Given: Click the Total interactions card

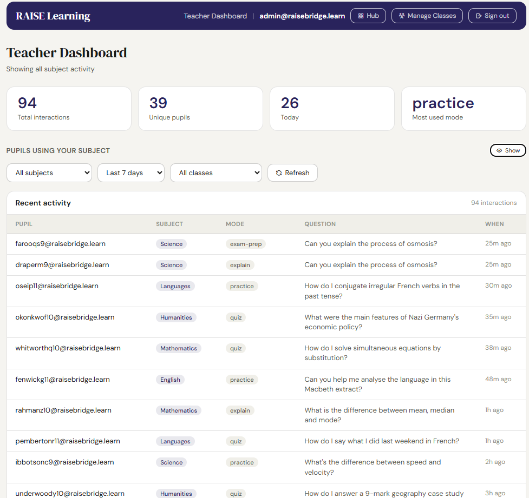Looking at the screenshot, I should click(x=69, y=109).
